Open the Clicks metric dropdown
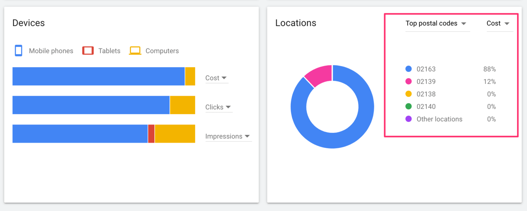 [219, 107]
